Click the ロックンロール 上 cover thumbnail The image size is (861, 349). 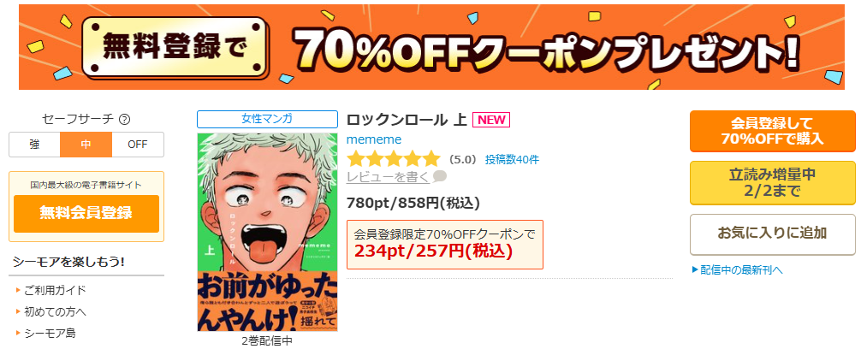[267, 232]
